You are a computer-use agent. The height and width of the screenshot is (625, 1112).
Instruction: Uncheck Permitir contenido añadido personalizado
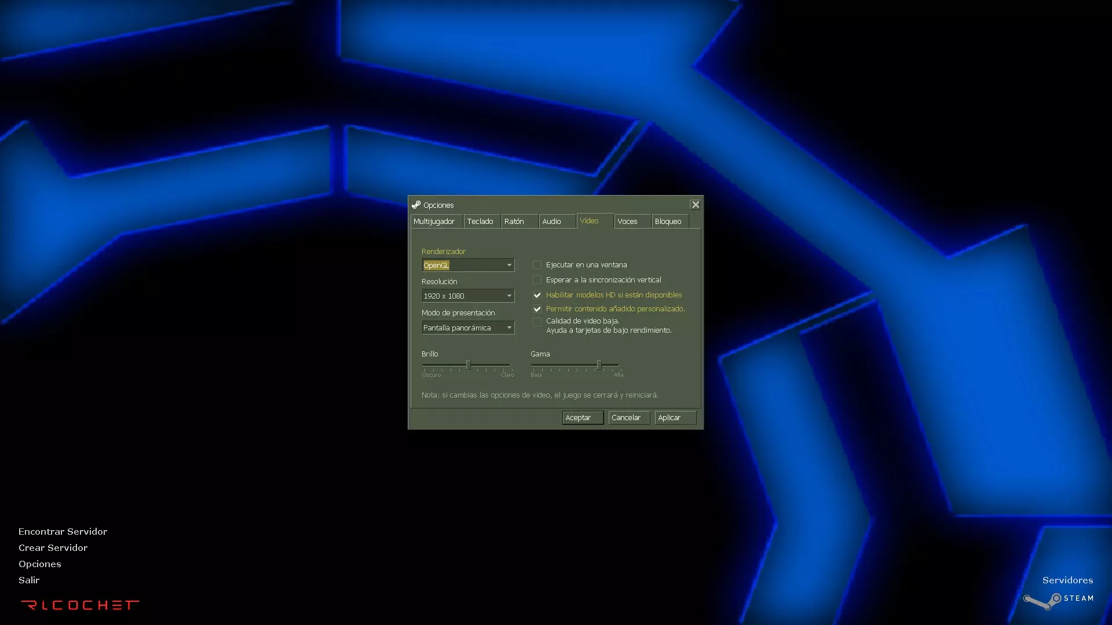[x=537, y=309]
